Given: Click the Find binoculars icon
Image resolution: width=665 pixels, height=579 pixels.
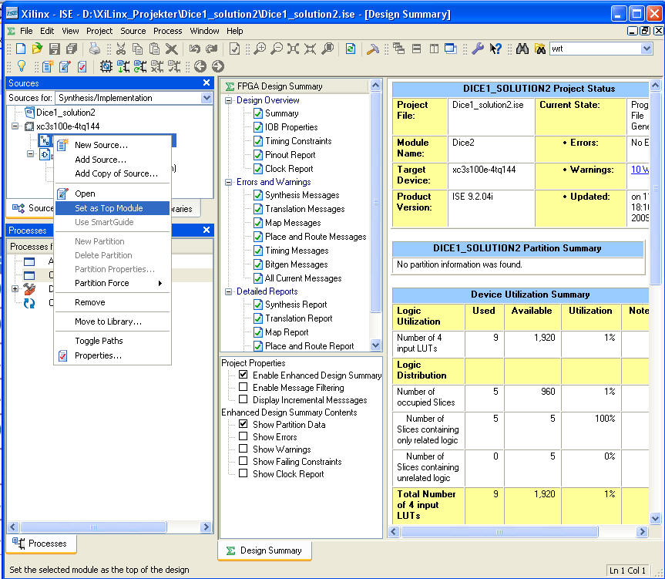Looking at the screenshot, I should [522, 49].
